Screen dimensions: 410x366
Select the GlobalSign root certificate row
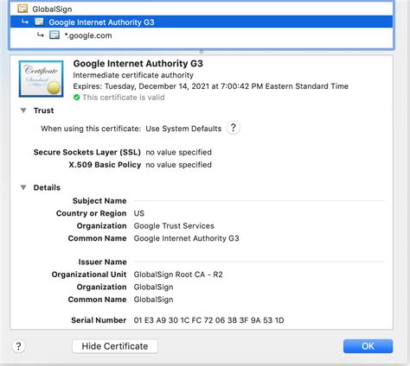click(202, 9)
